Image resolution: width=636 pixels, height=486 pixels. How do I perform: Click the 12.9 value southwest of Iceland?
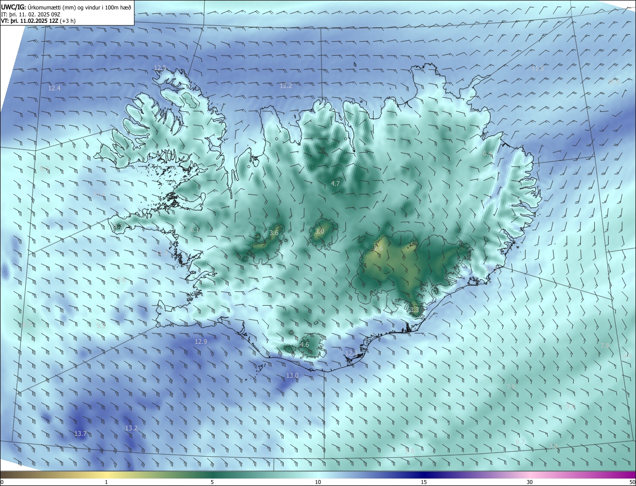(201, 342)
